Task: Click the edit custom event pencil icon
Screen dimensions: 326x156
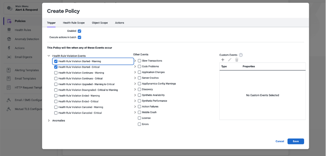Action: 230,60
